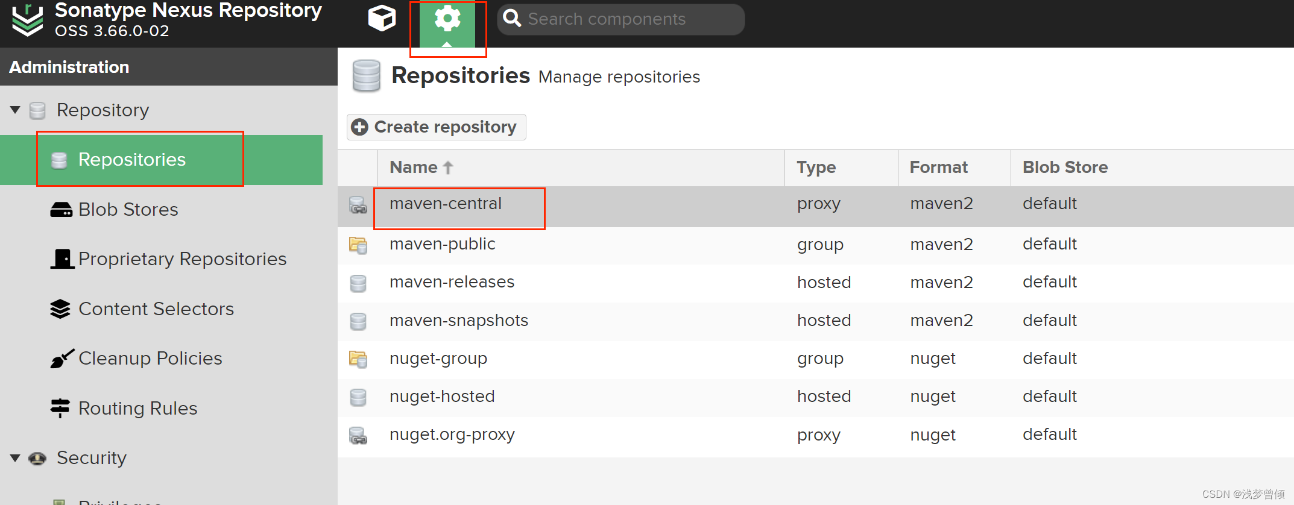Image resolution: width=1294 pixels, height=505 pixels.
Task: Click the nuget-hosted database icon
Action: click(358, 397)
